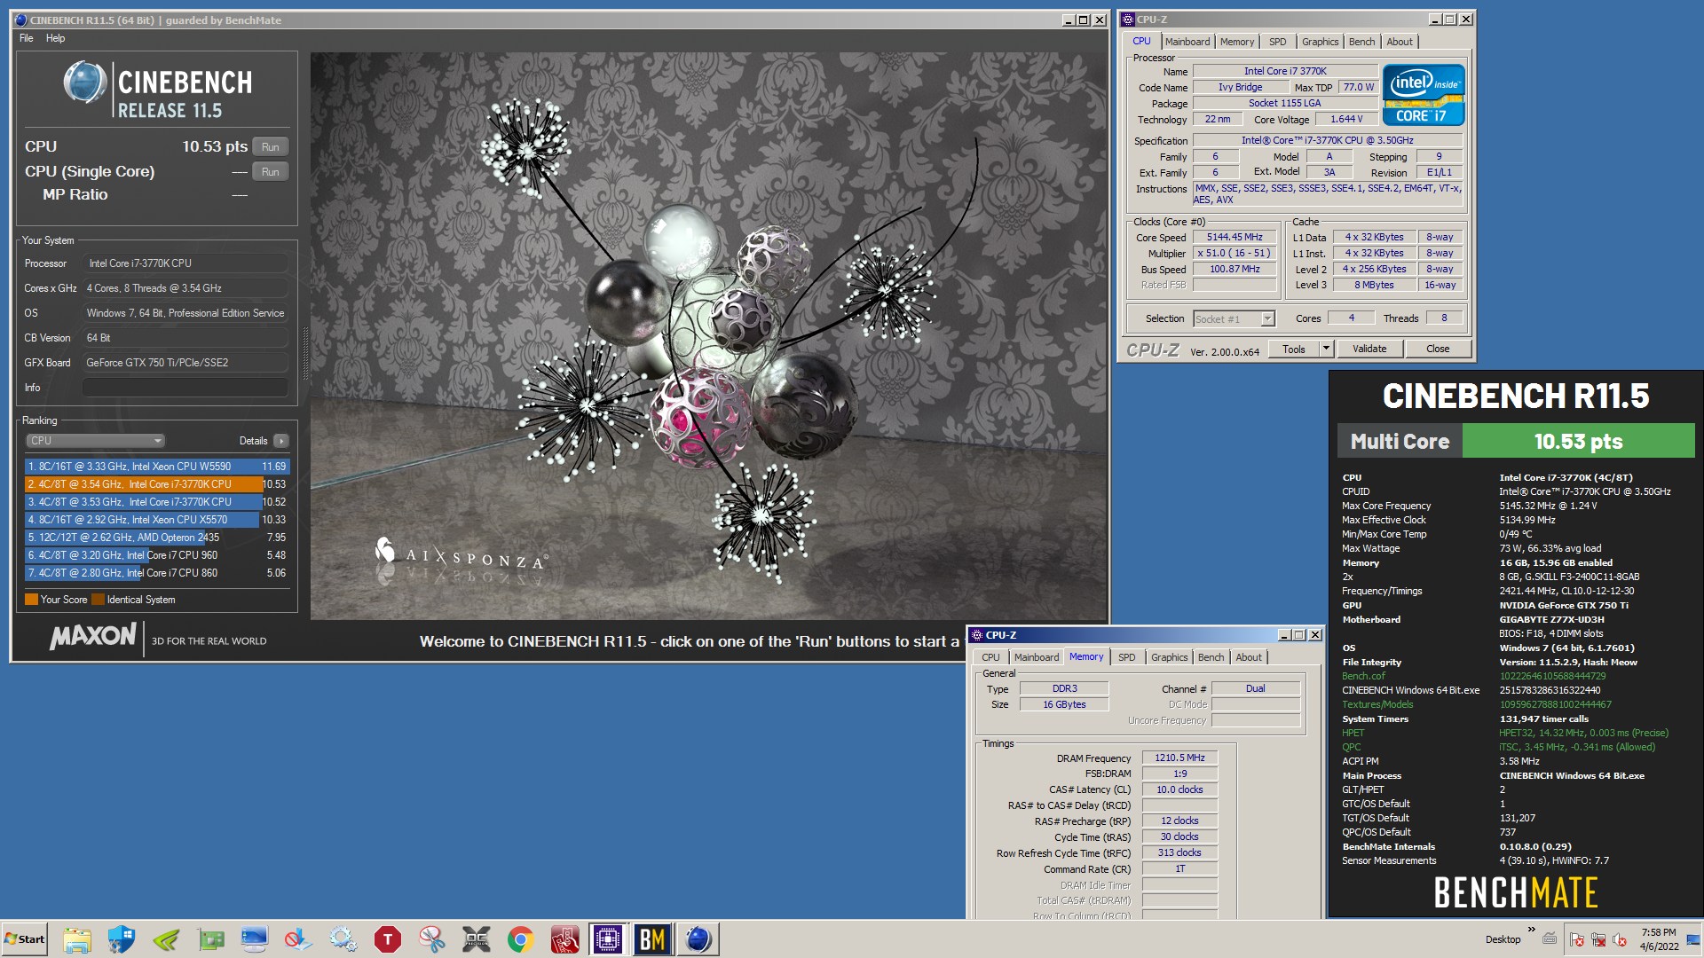Open the blocked-download taskbar icon
The image size is (1704, 958).
pyautogui.click(x=299, y=939)
